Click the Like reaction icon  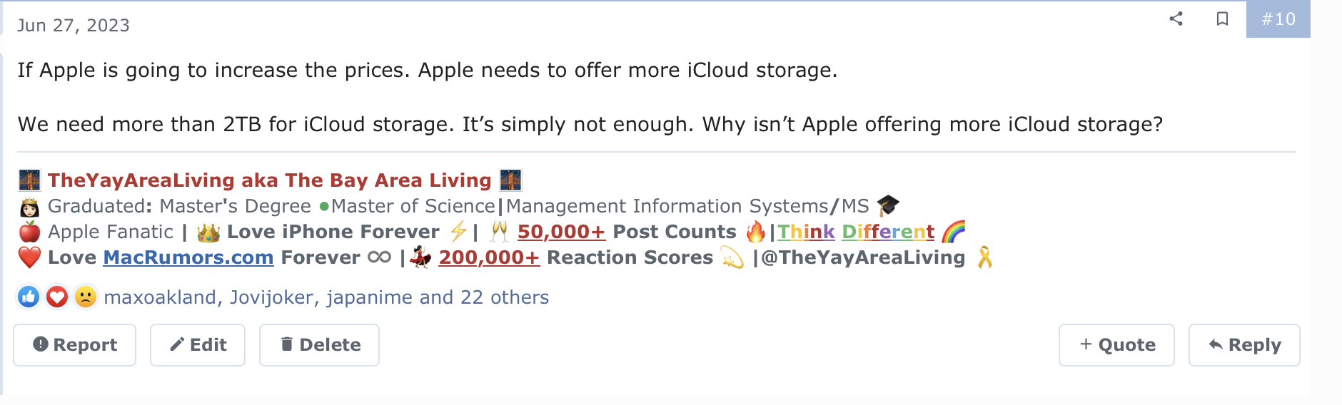(29, 297)
